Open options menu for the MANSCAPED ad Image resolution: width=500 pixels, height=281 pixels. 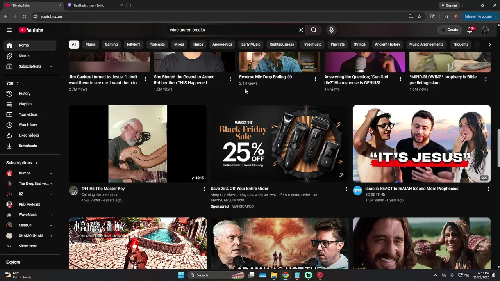click(x=346, y=189)
